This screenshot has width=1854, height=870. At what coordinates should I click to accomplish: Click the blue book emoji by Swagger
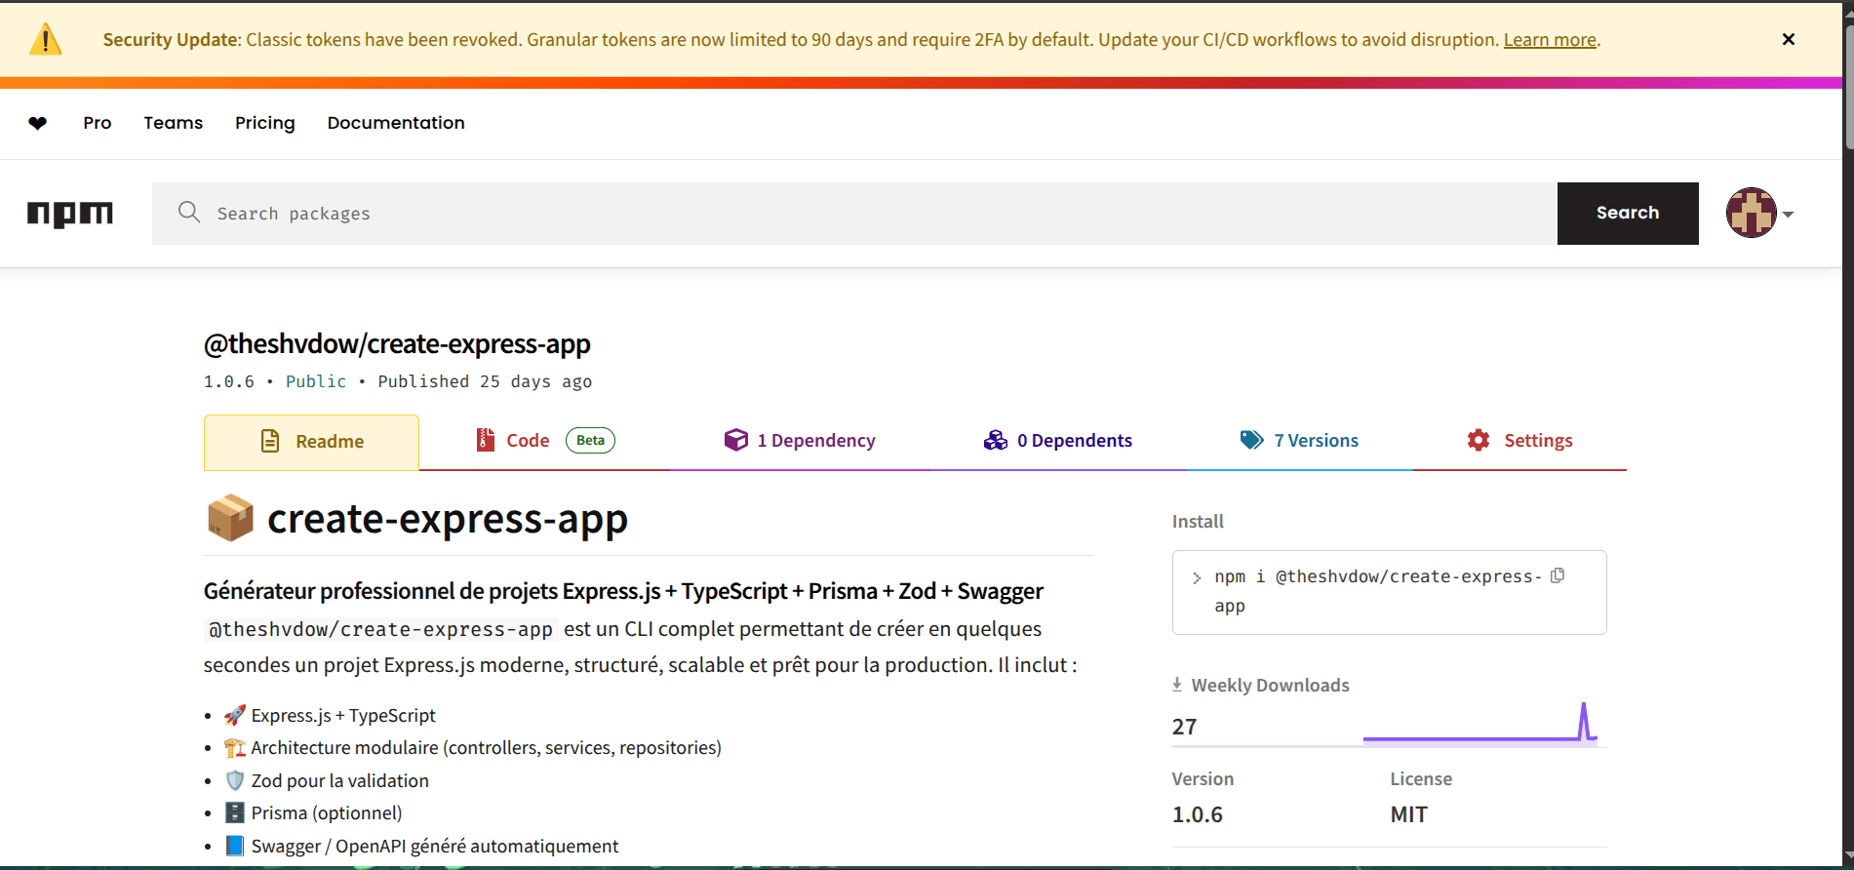(x=234, y=847)
